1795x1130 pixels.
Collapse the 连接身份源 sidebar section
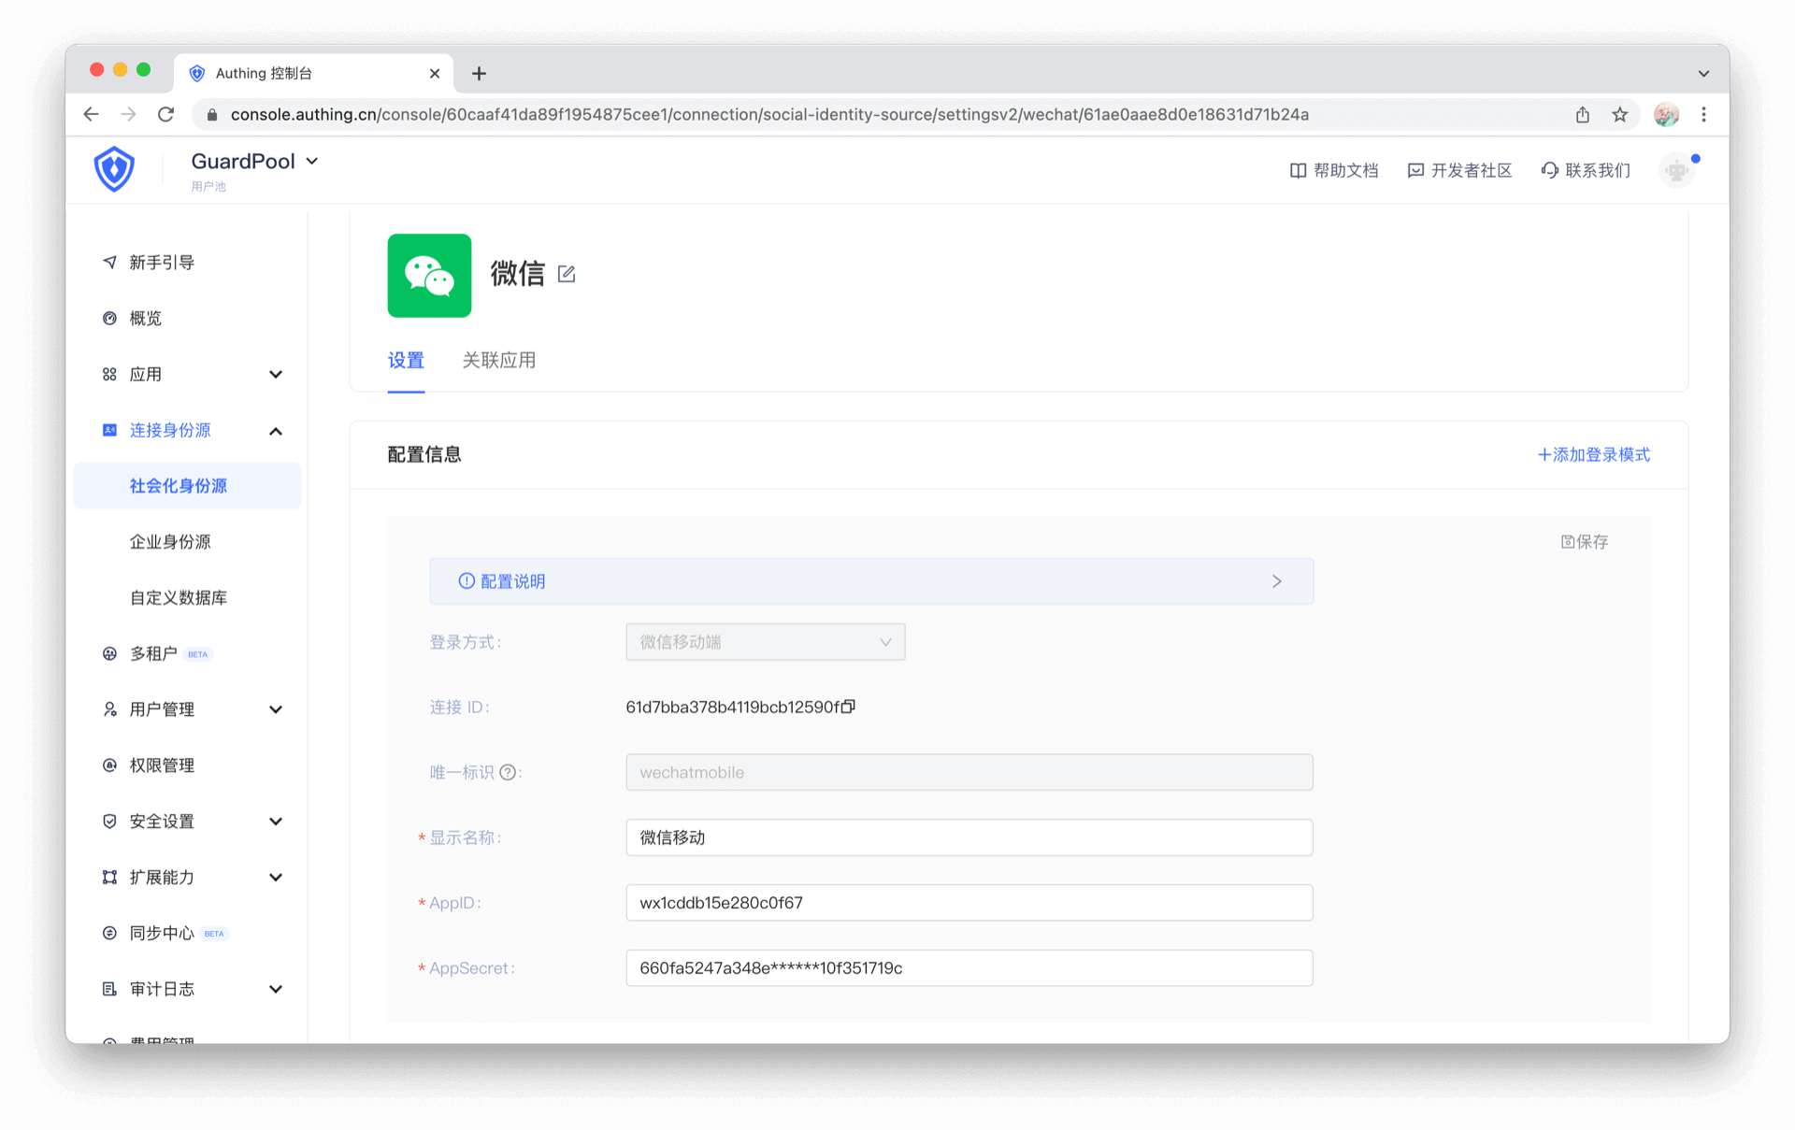276,431
